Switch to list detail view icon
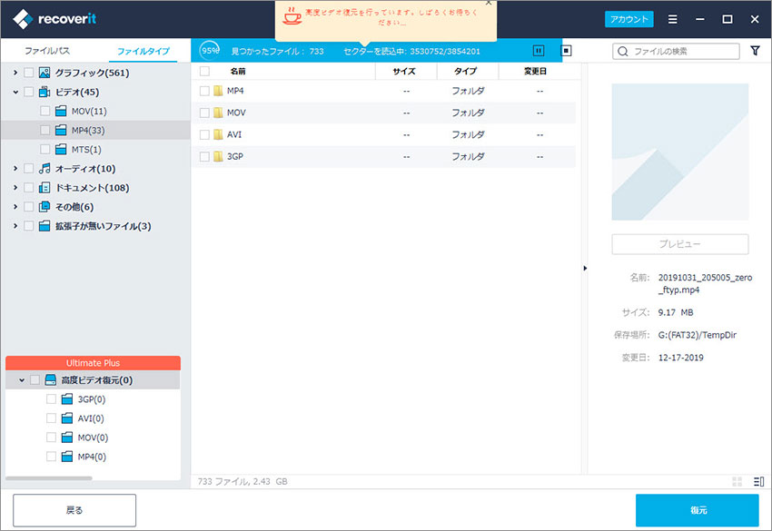772x531 pixels. (758, 481)
